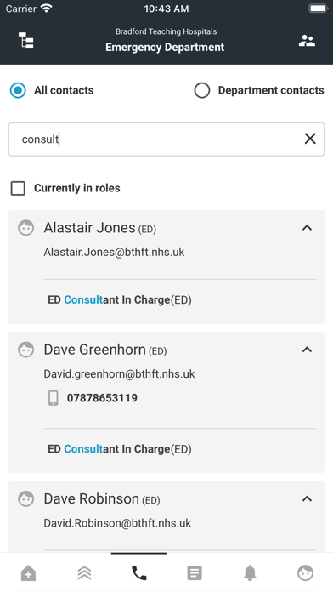333x592 pixels.
Task: Open the document notes tab icon
Action: pyautogui.click(x=195, y=573)
